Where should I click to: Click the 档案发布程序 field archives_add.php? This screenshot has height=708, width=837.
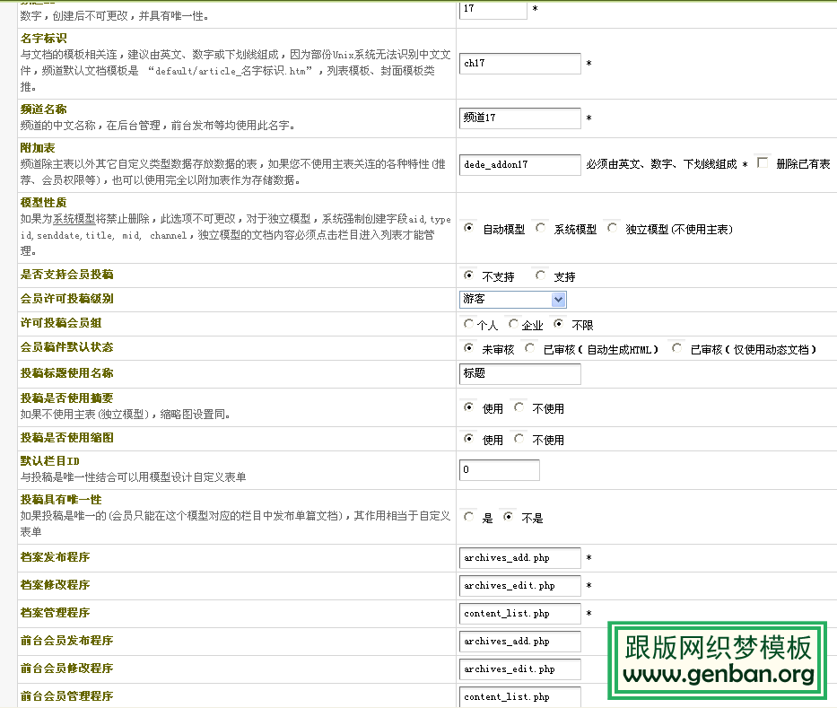[520, 558]
